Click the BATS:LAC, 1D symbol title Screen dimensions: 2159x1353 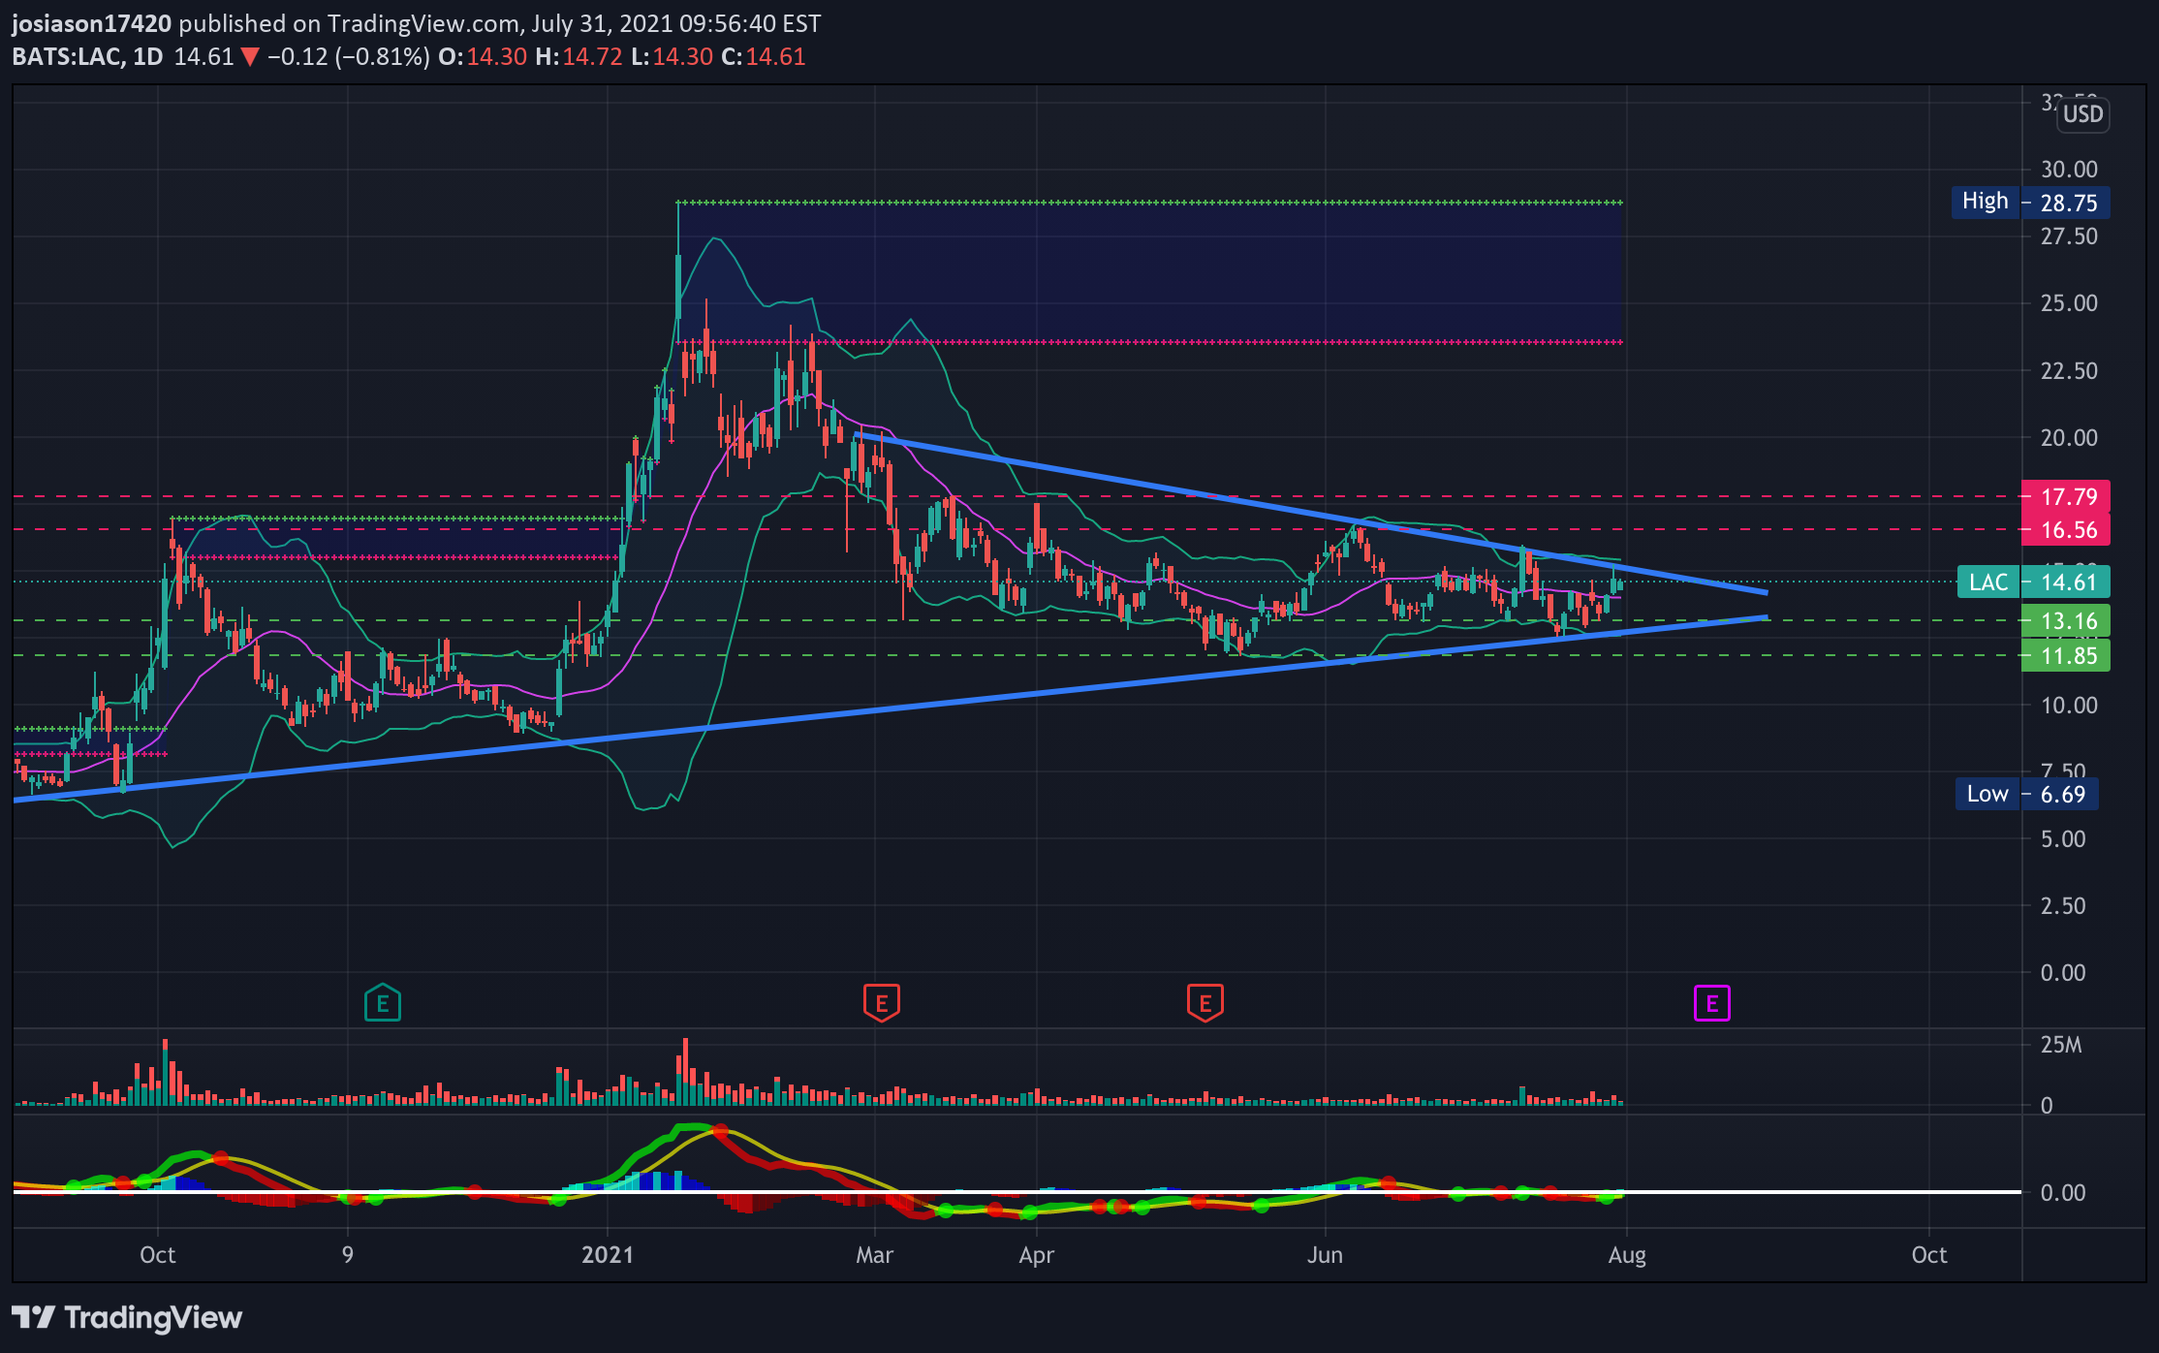tap(87, 56)
